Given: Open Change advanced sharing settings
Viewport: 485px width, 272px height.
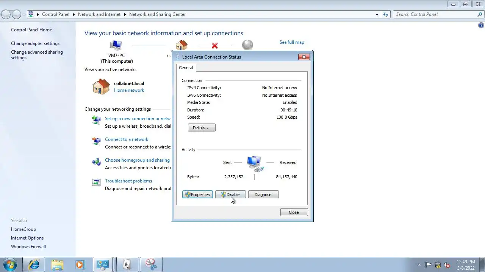Looking at the screenshot, I should [x=37, y=55].
